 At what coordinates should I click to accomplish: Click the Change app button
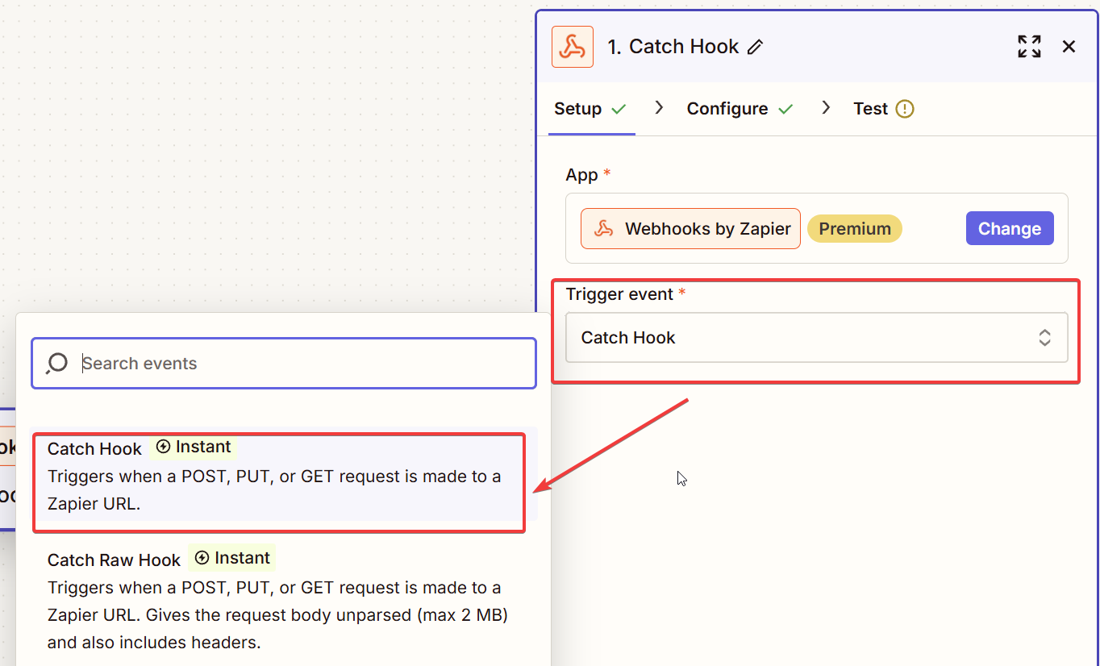[1010, 229]
